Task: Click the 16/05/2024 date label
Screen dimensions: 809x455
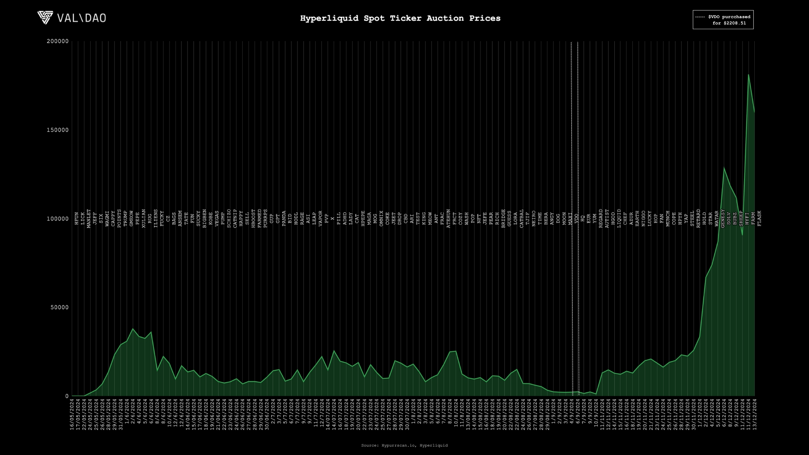Action: point(72,415)
